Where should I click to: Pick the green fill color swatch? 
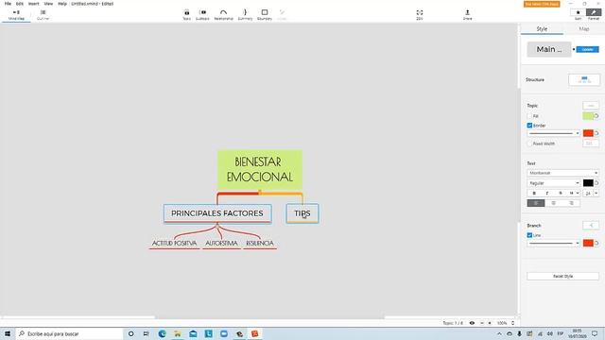click(x=588, y=116)
